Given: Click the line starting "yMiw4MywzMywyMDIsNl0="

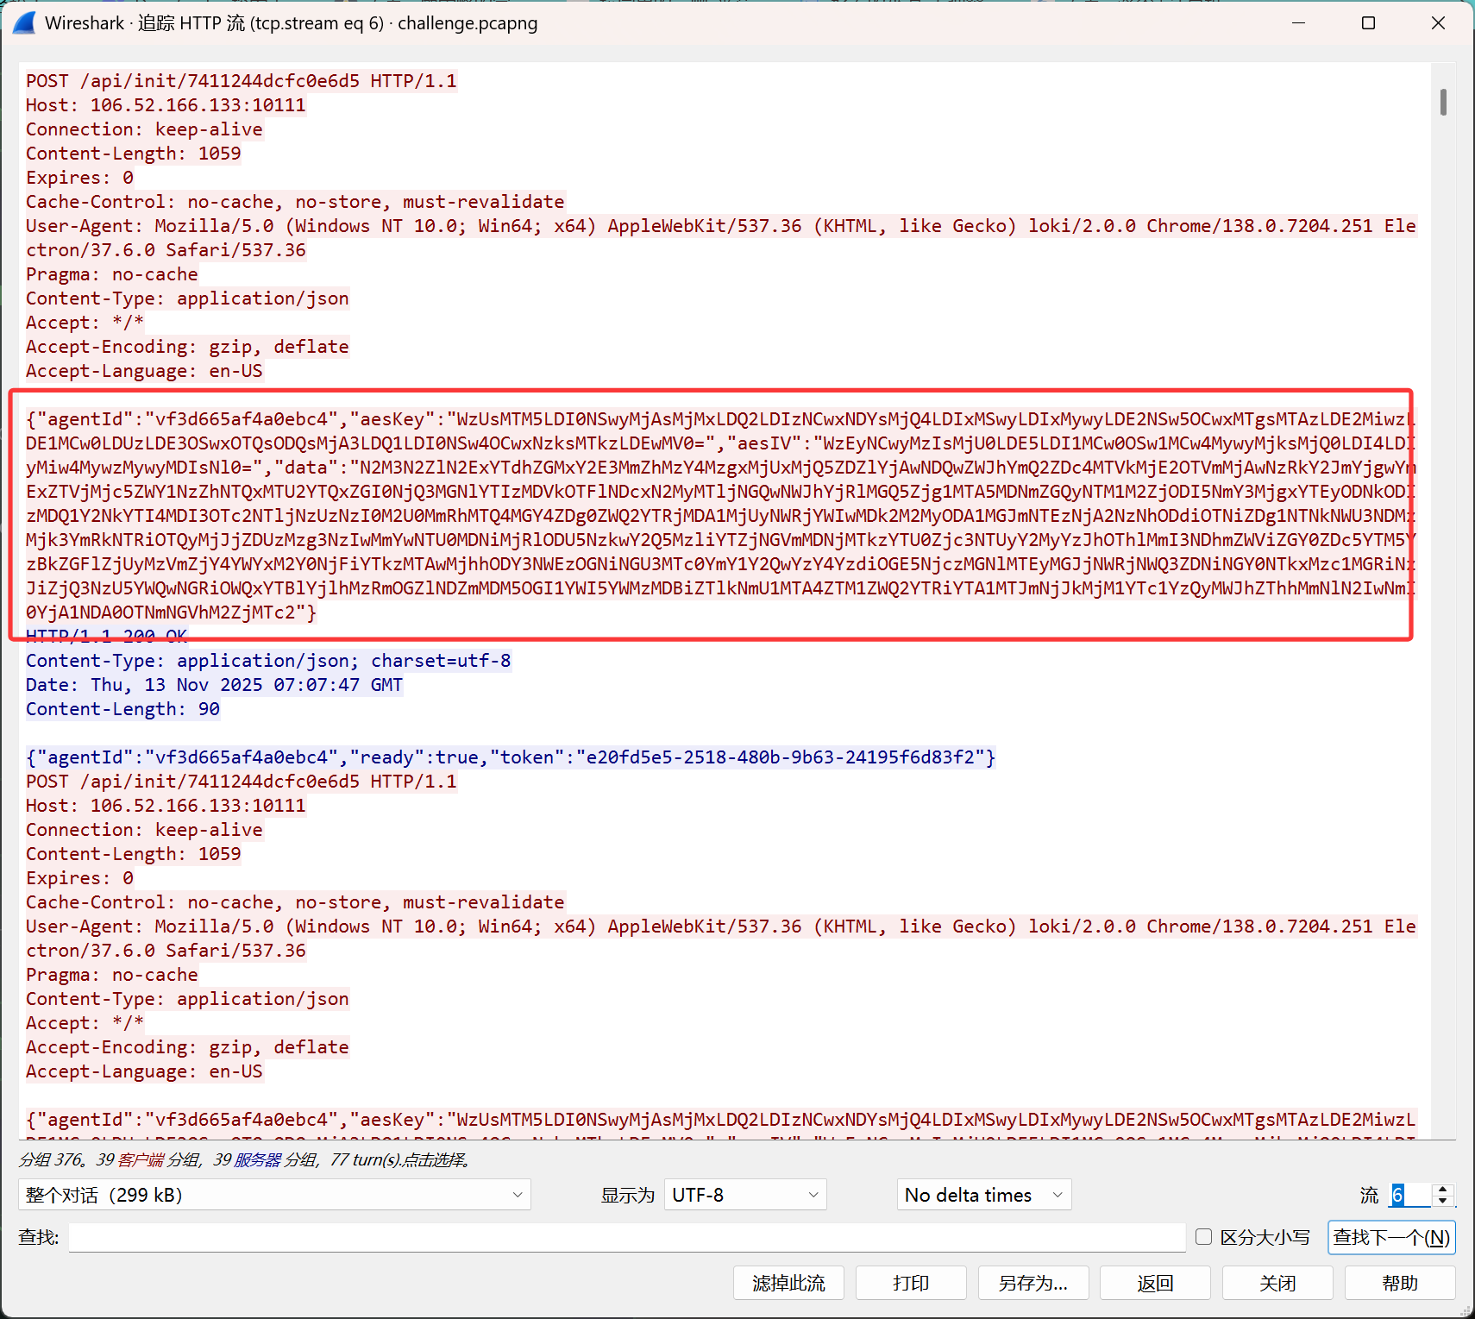Looking at the screenshot, I should coord(721,468).
